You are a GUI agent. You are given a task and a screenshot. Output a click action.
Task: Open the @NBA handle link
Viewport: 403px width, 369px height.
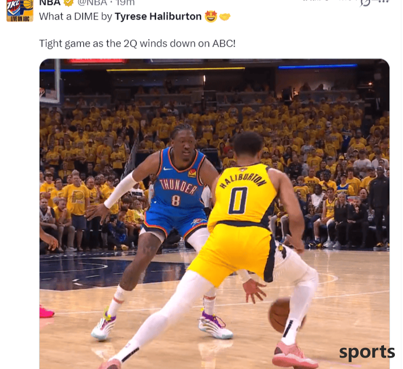click(92, 3)
